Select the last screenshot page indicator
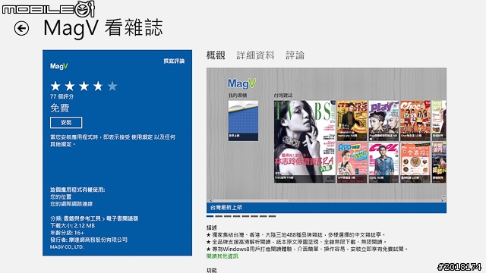 pos(272,216)
